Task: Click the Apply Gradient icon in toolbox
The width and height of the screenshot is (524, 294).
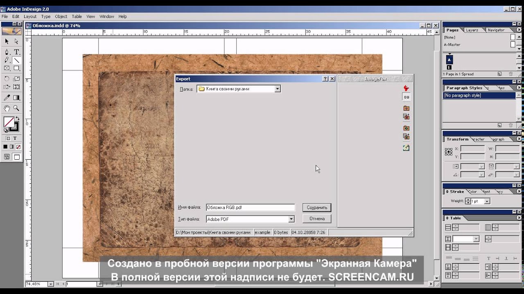Action: tap(12, 147)
